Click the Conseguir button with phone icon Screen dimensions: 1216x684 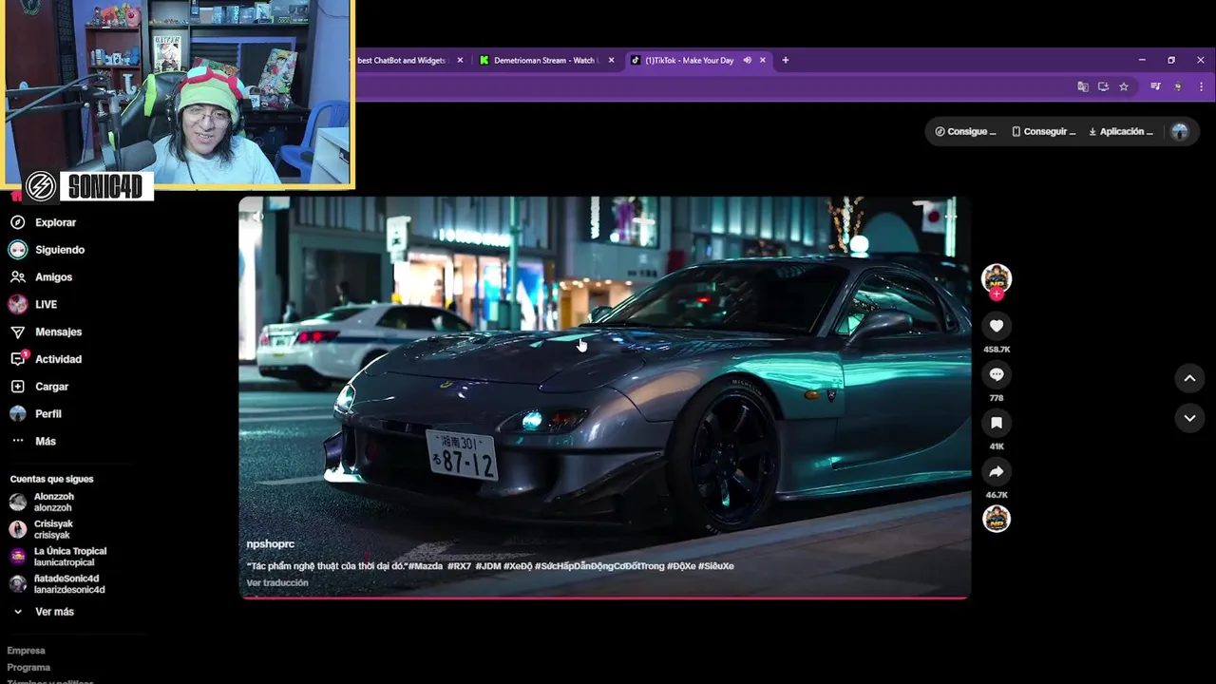tap(1043, 132)
